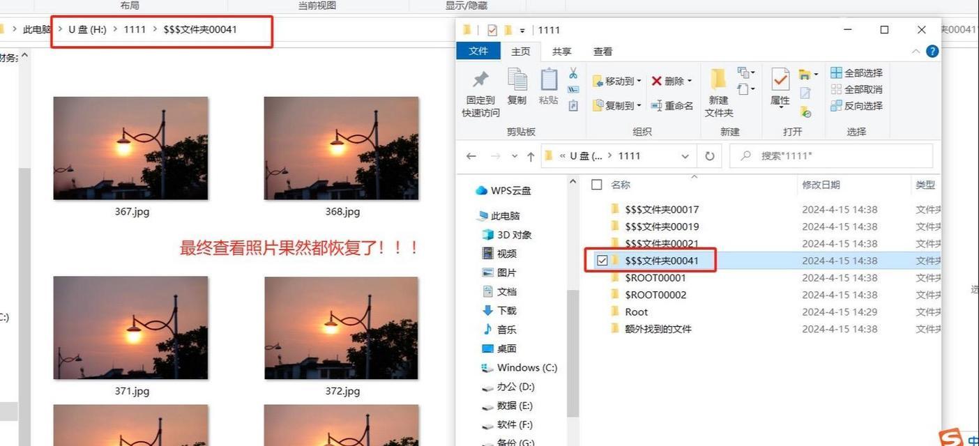This screenshot has width=979, height=446.
Task: Open 视频 folder in navigation pane
Action: coord(499,254)
